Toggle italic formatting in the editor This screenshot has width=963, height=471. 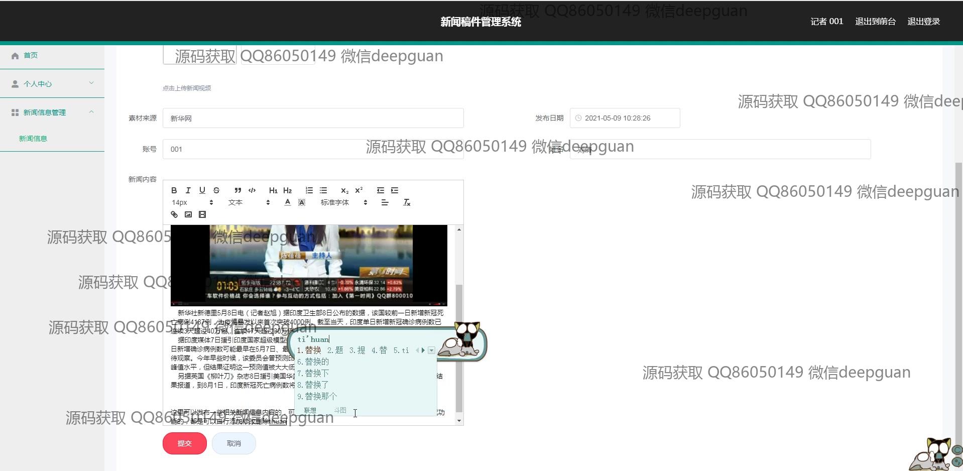pyautogui.click(x=188, y=190)
